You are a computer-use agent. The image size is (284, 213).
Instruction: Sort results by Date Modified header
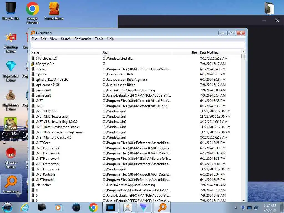[220, 52]
